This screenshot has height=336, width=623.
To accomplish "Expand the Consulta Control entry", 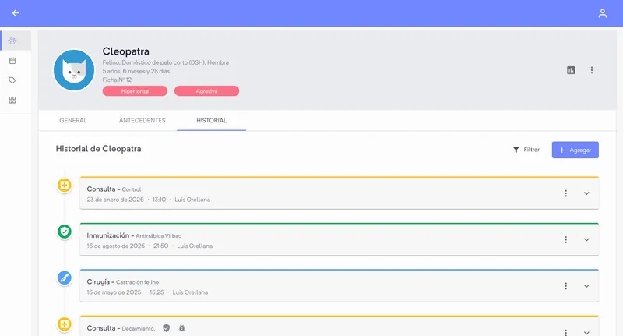I will coord(586,193).
